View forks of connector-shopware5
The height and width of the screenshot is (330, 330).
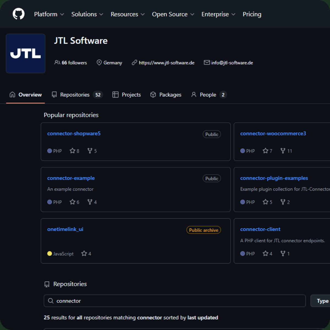tap(92, 151)
